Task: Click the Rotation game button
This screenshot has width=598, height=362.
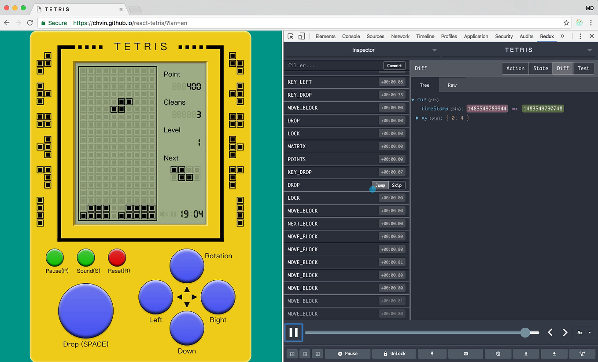Action: pyautogui.click(x=187, y=266)
